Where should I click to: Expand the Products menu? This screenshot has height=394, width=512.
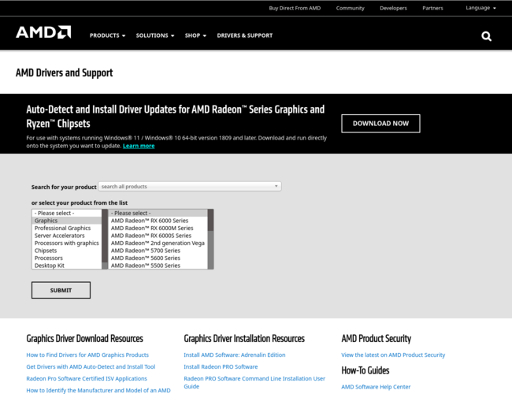coord(107,35)
